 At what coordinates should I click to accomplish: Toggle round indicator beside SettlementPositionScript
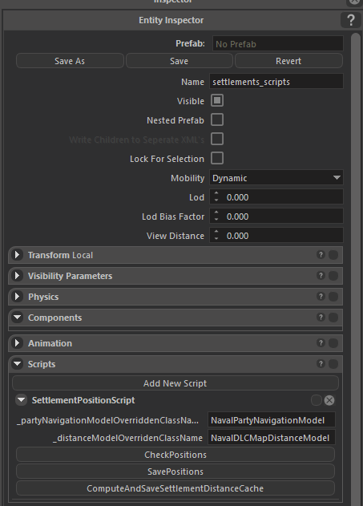pos(317,400)
